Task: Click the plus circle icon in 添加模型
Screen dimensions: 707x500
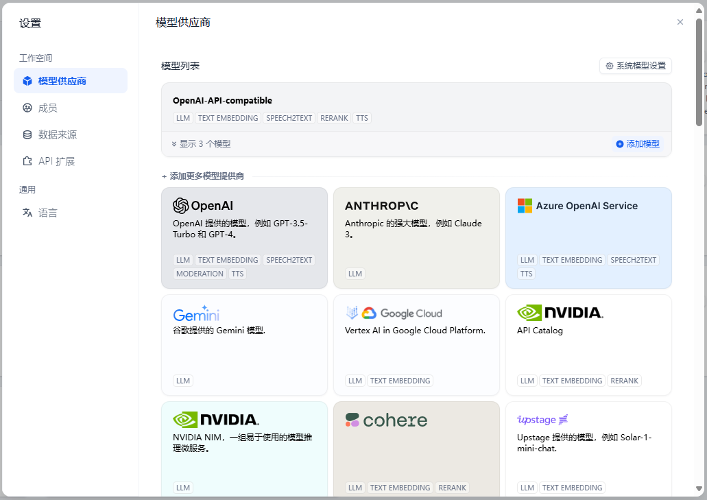Action: (619, 144)
